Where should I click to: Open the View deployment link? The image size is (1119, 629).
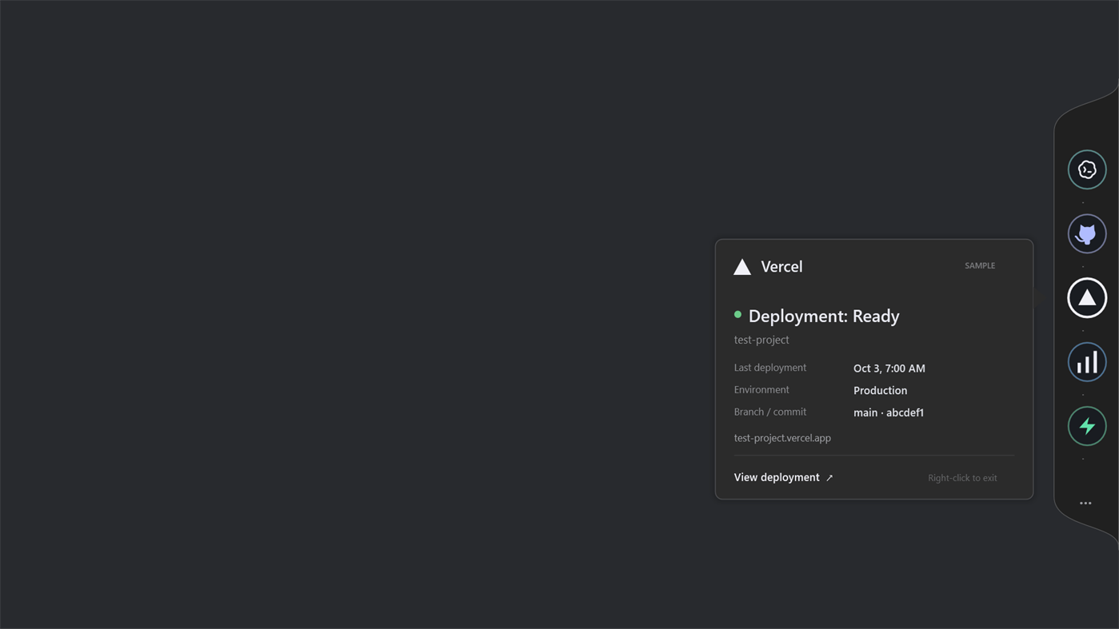(x=777, y=477)
